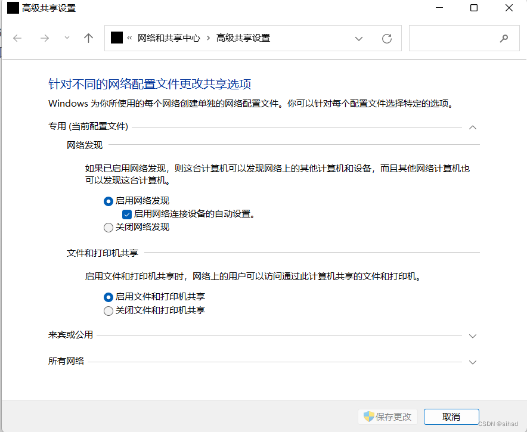Click the folder icon in the address bar

116,38
